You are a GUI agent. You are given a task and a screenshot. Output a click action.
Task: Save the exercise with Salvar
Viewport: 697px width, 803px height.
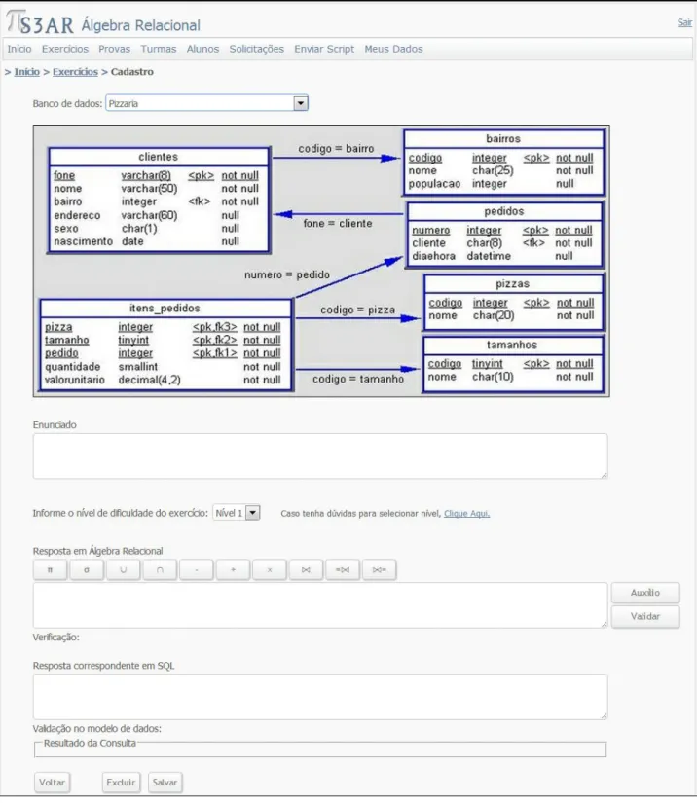(x=165, y=783)
